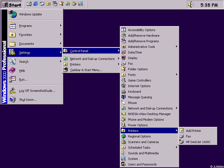The height and width of the screenshot is (168, 224).
Task: Expand Administrative Tools submenu arrow
Action: 177,46
